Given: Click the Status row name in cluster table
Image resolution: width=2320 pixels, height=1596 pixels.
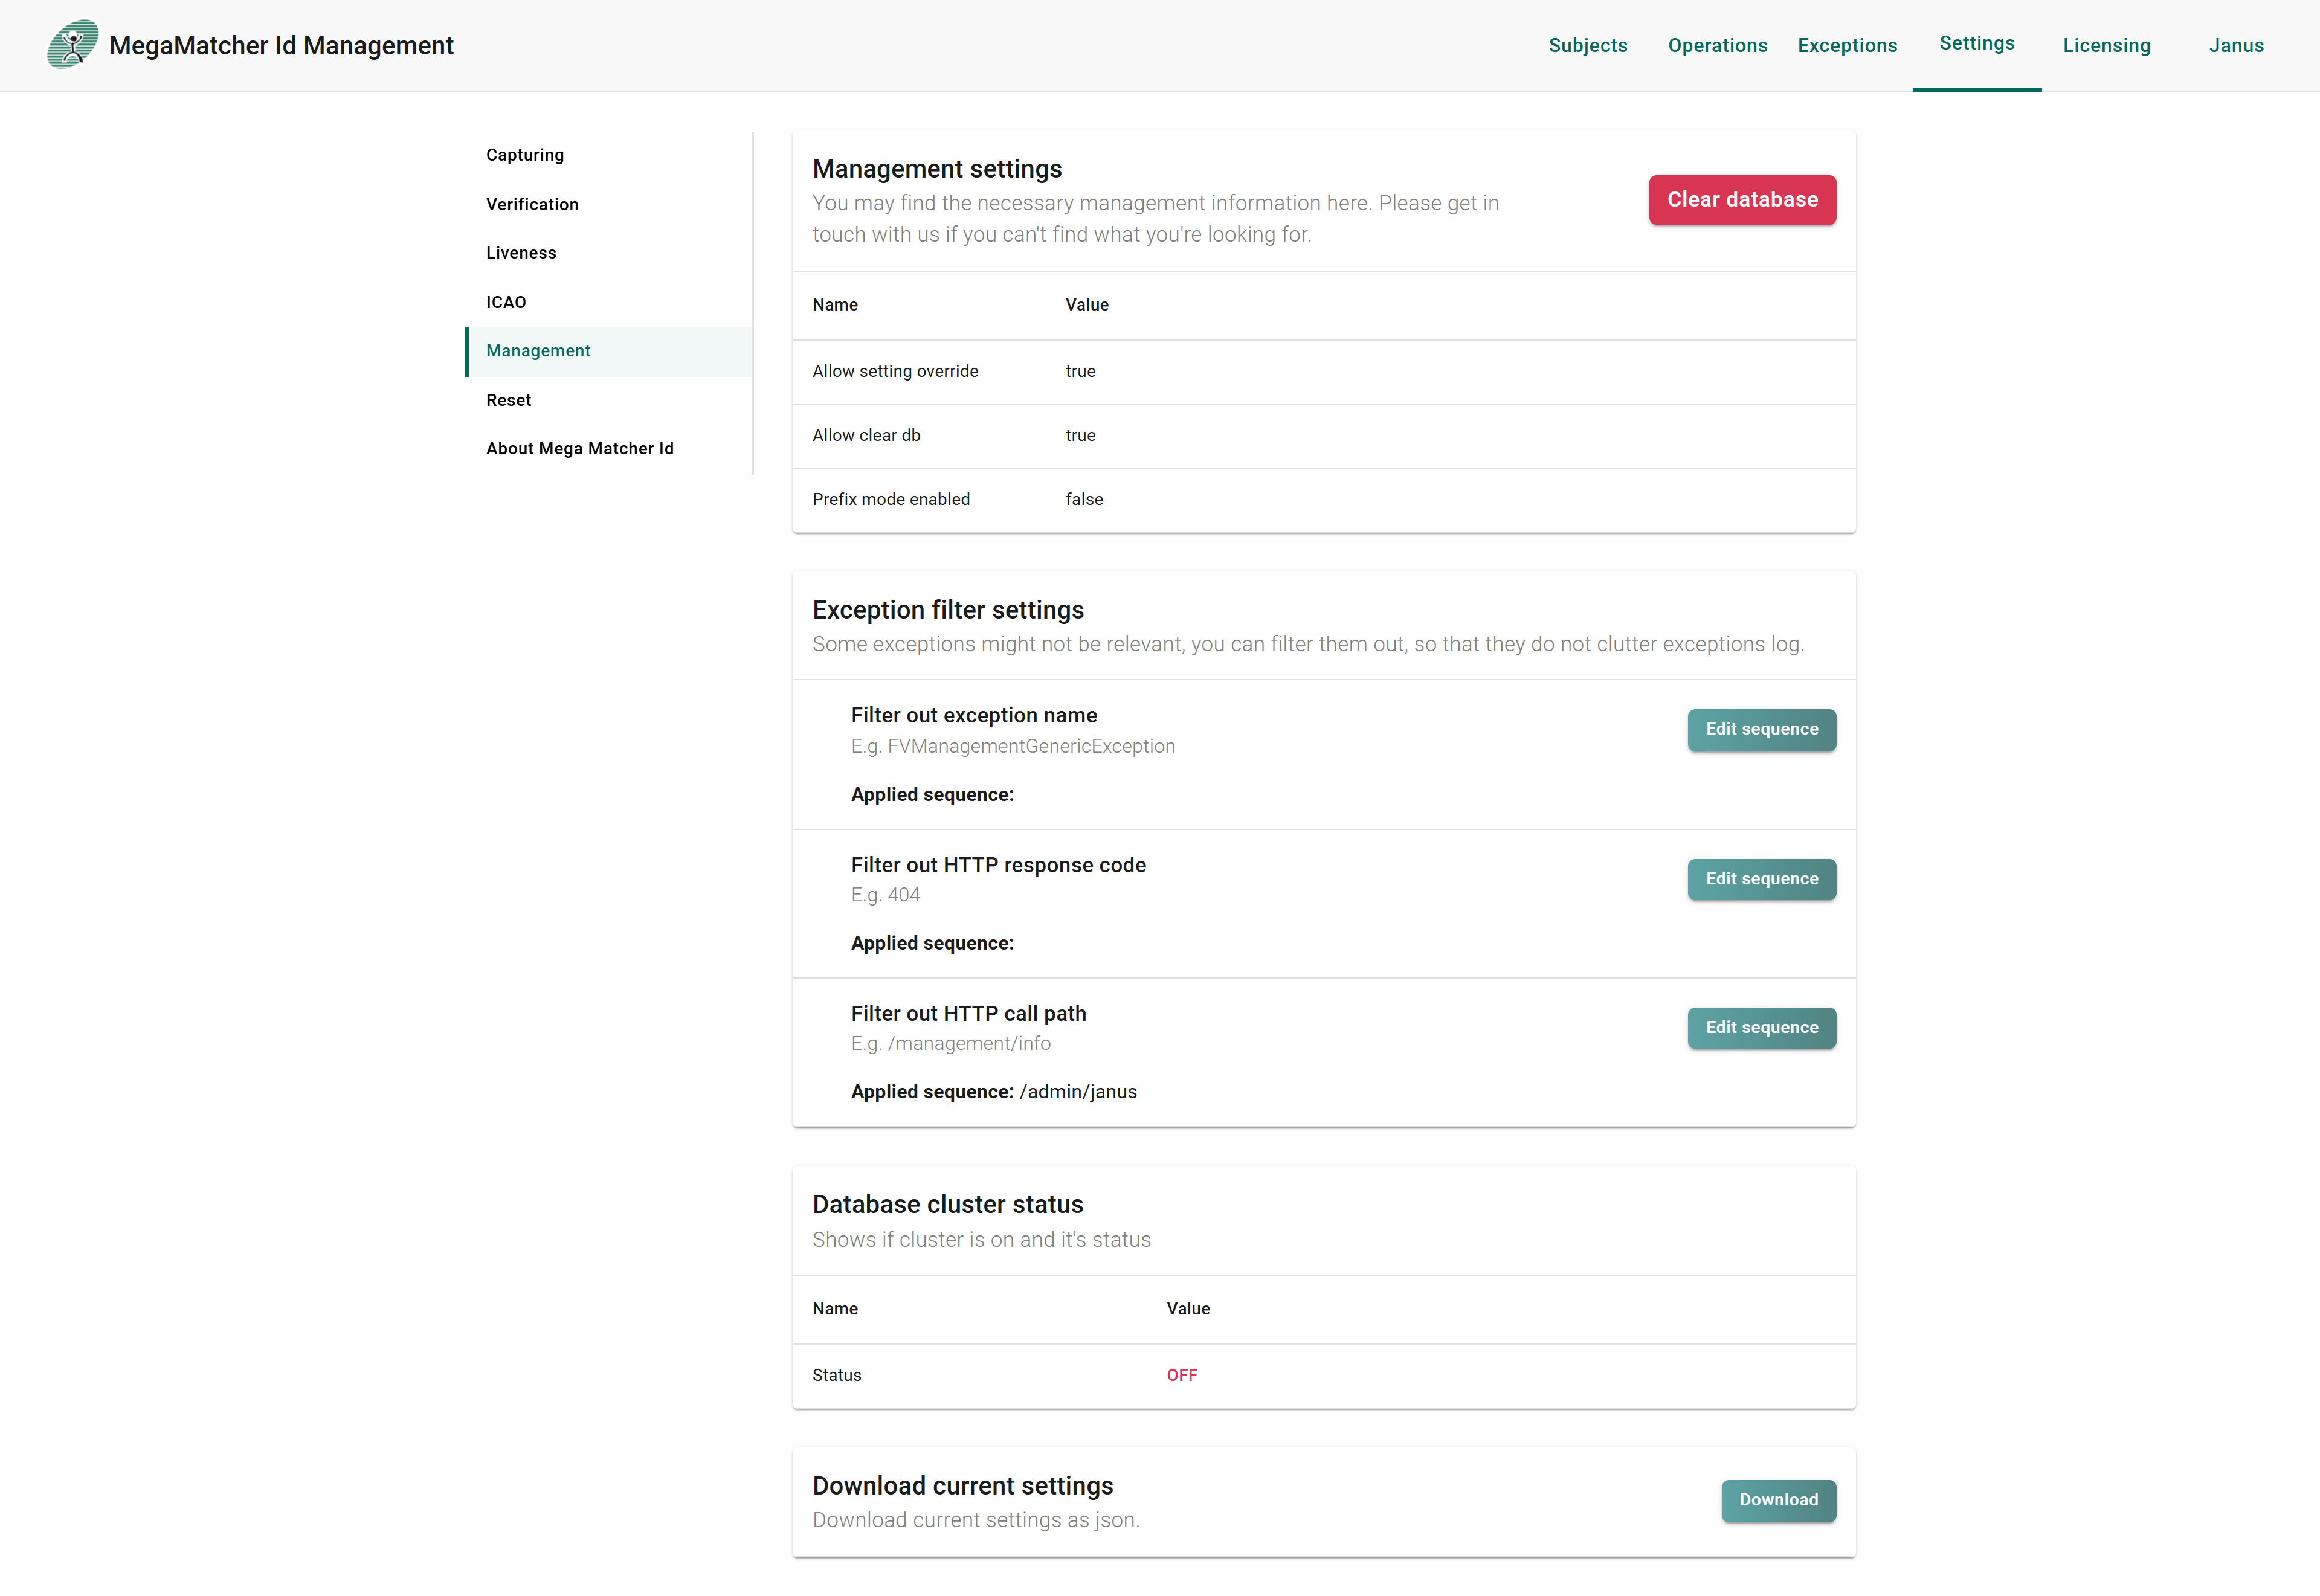Looking at the screenshot, I should pos(836,1375).
